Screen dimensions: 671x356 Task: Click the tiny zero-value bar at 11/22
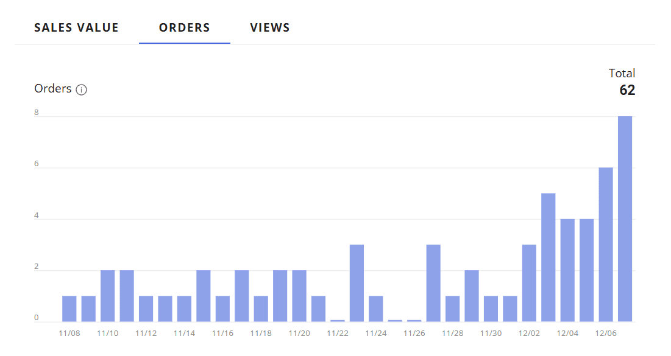click(x=338, y=320)
